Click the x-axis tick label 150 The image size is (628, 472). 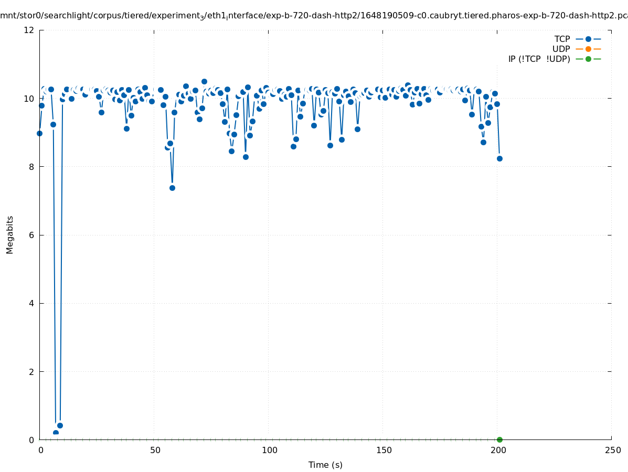384,450
